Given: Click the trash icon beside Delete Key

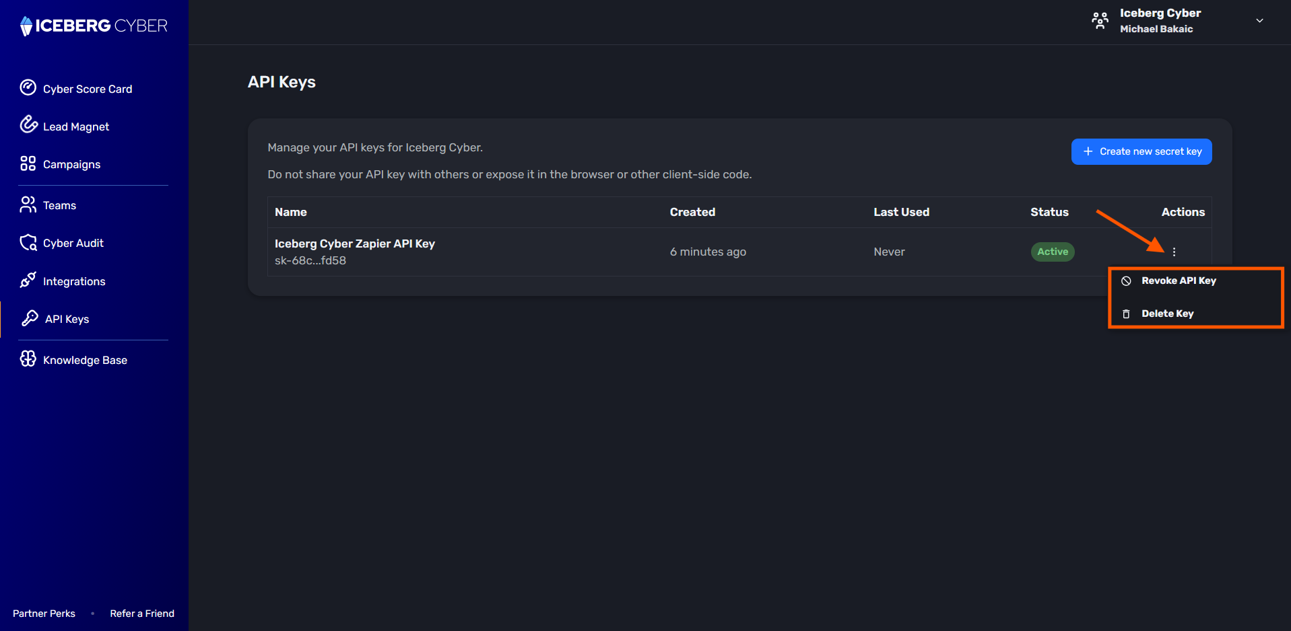Looking at the screenshot, I should [1126, 314].
